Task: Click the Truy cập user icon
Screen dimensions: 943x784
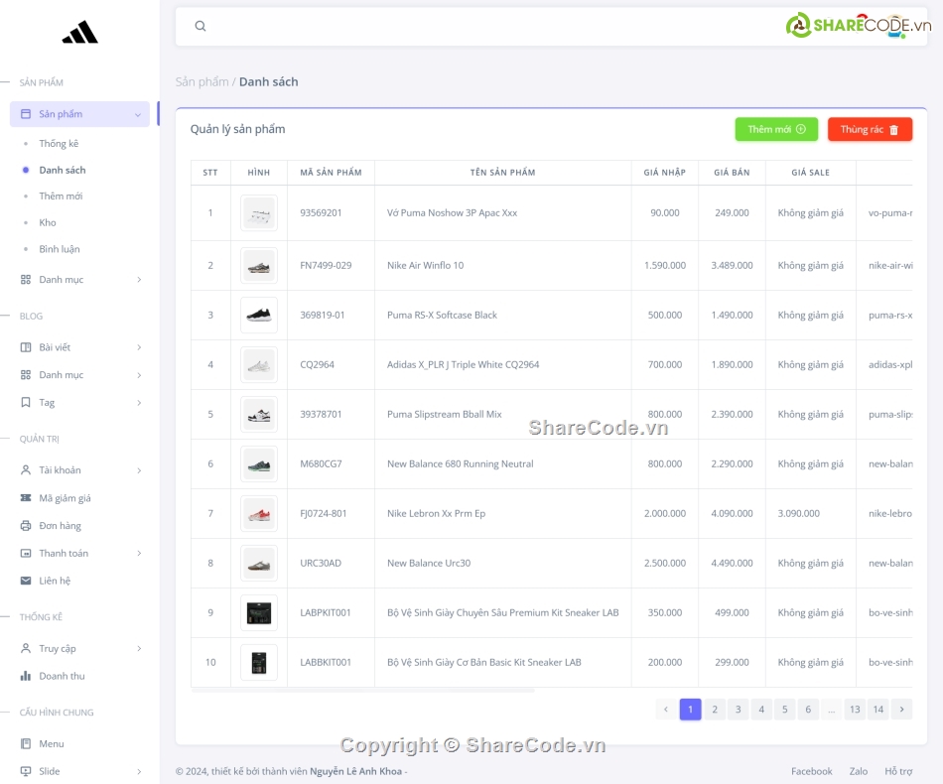Action: pos(25,648)
